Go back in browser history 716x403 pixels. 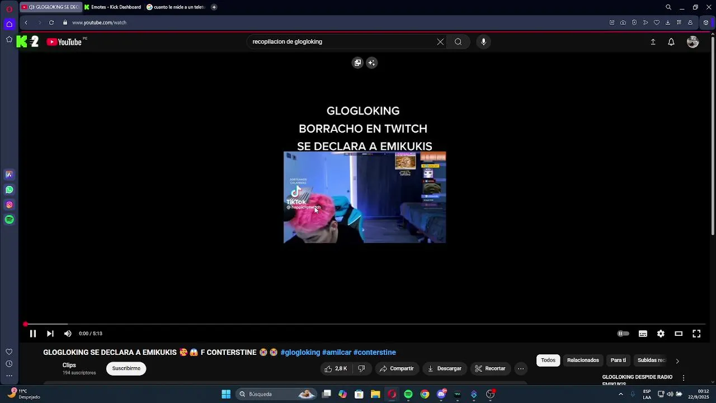(x=26, y=22)
